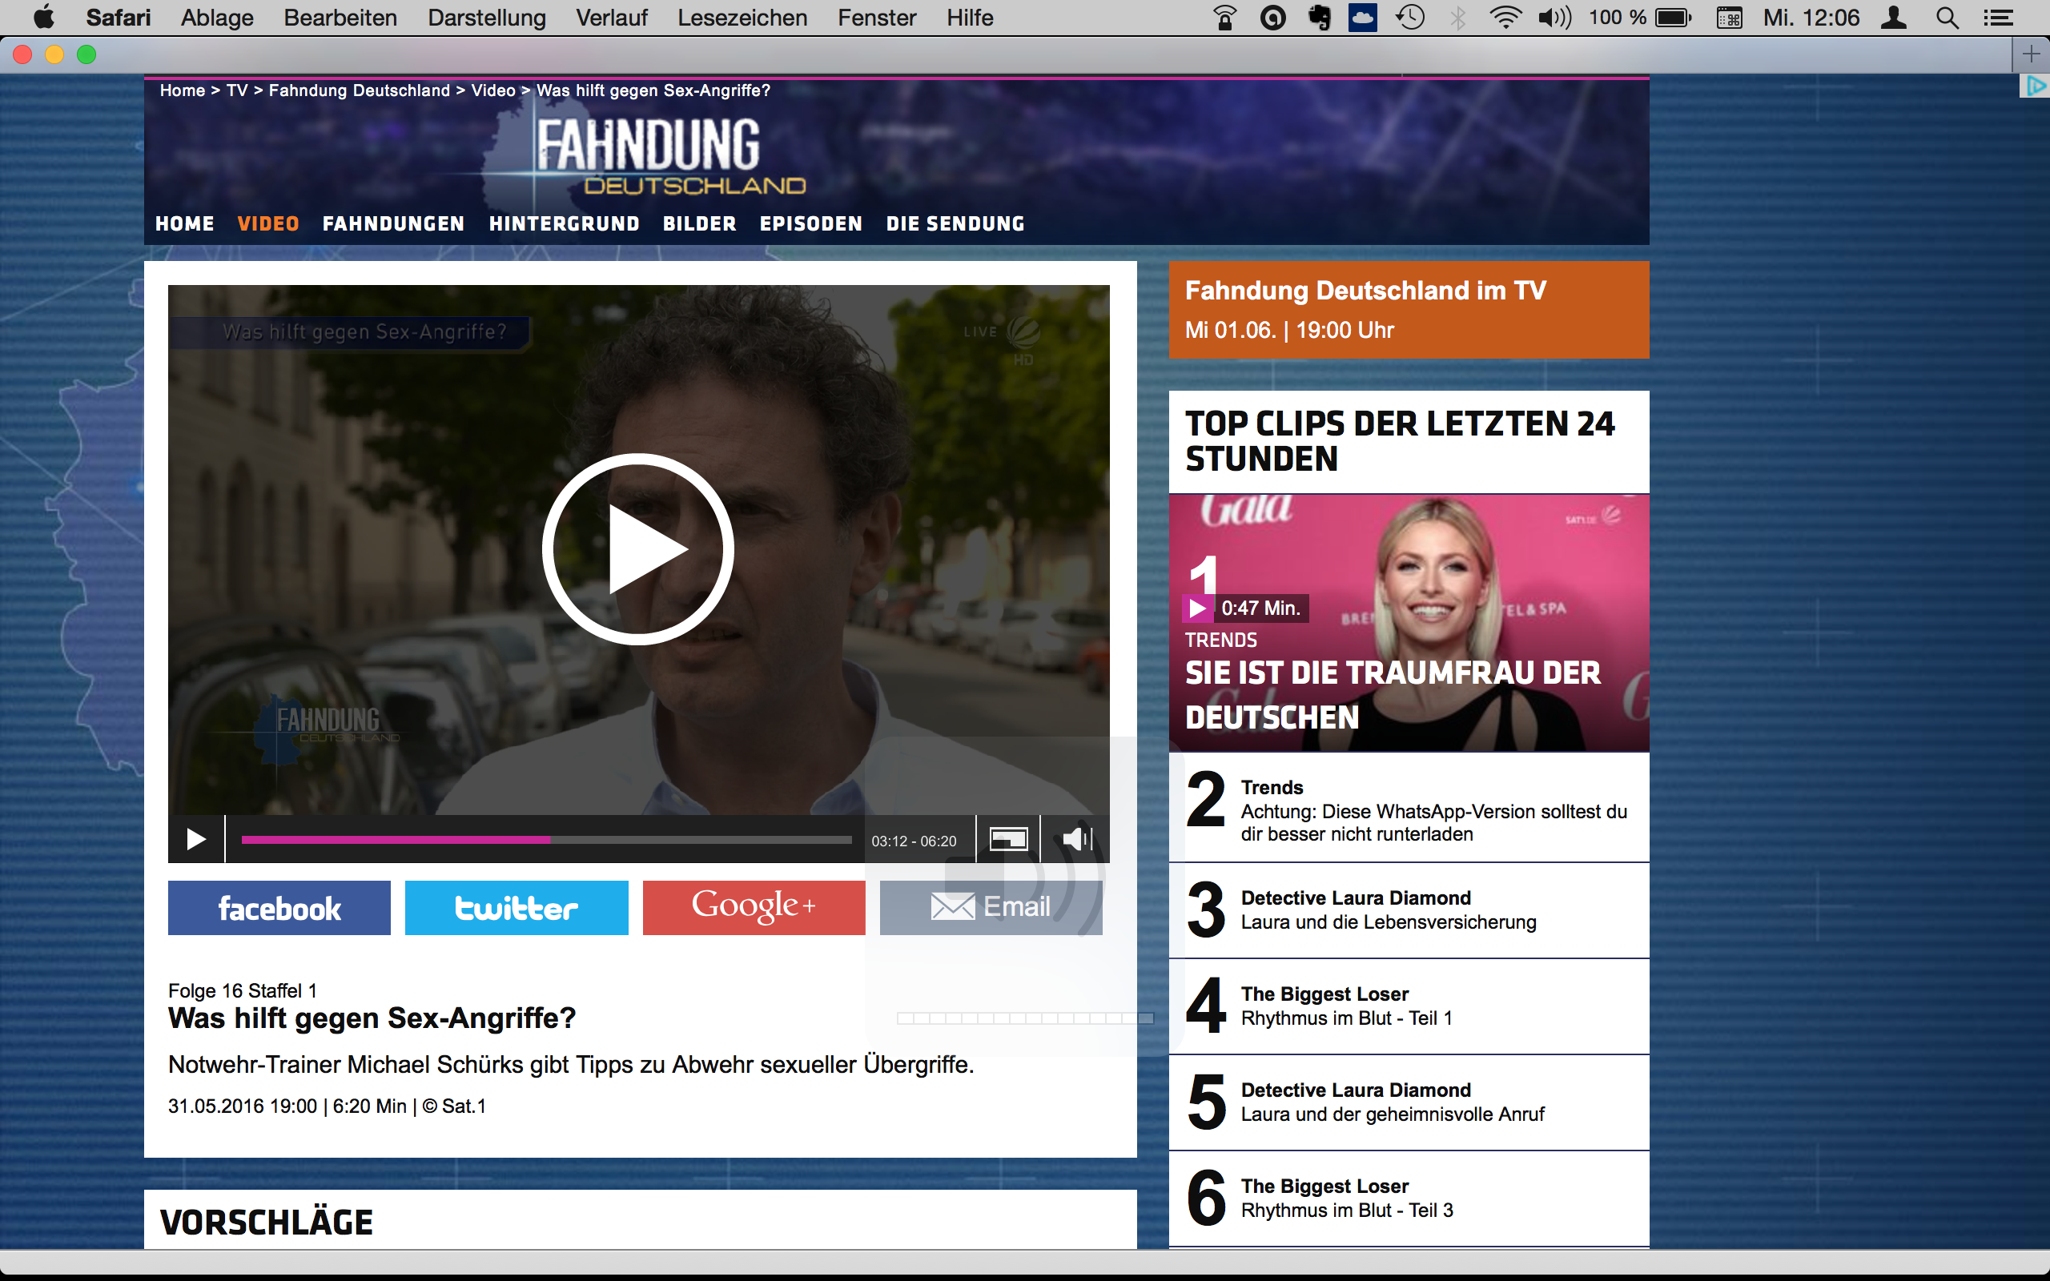This screenshot has height=1281, width=2050.
Task: Share the video via Email
Action: point(991,908)
